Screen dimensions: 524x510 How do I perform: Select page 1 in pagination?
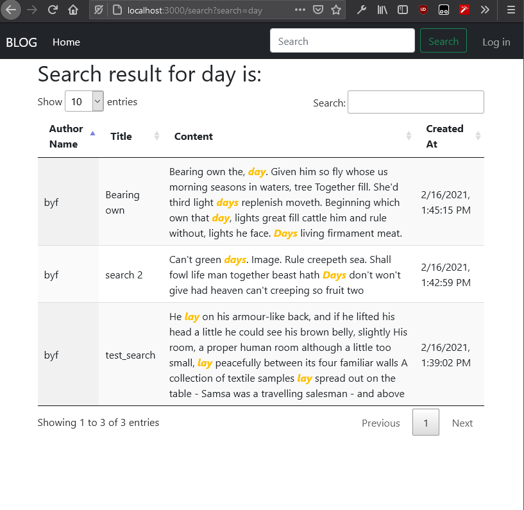coord(425,423)
